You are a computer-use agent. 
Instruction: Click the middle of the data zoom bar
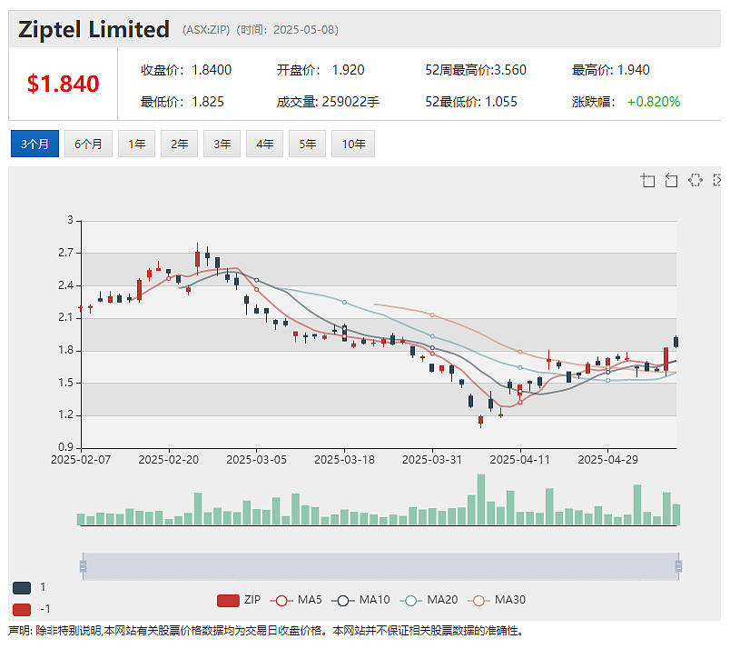tap(380, 566)
